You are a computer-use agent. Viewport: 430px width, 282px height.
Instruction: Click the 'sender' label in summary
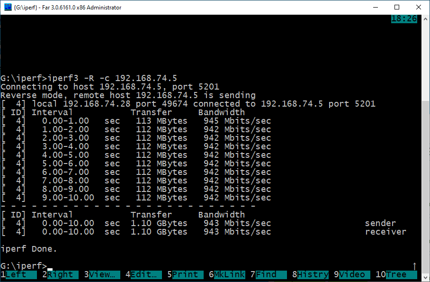(x=380, y=223)
